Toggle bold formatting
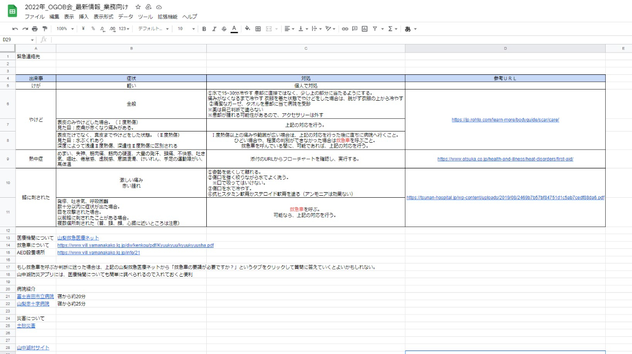 [x=204, y=29]
